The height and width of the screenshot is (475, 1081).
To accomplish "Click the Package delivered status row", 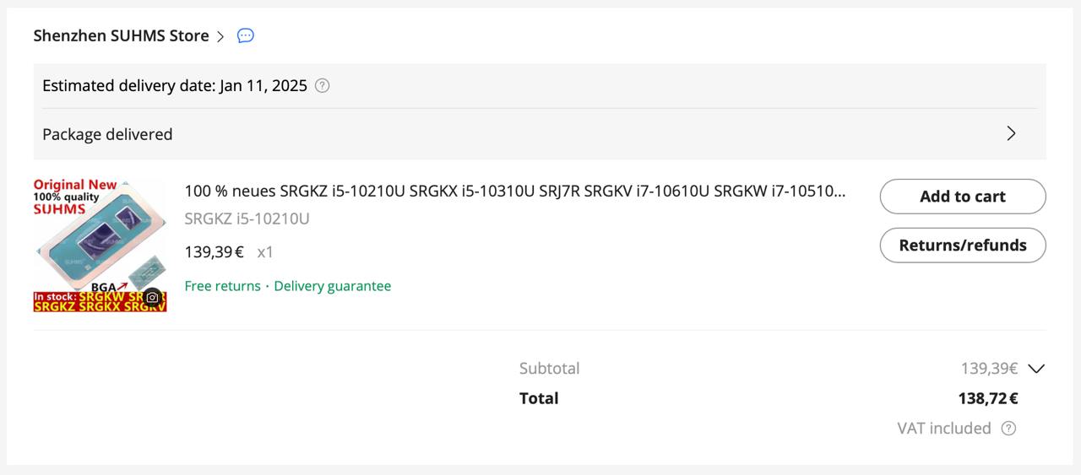I will click(x=540, y=134).
